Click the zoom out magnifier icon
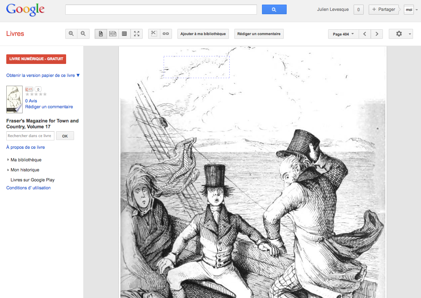This screenshot has width=421, height=298. [83, 34]
